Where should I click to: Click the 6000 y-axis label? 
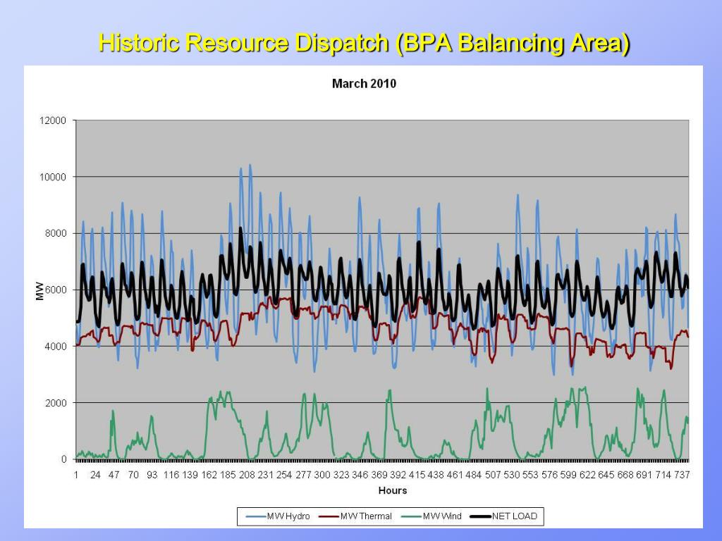click(x=55, y=290)
